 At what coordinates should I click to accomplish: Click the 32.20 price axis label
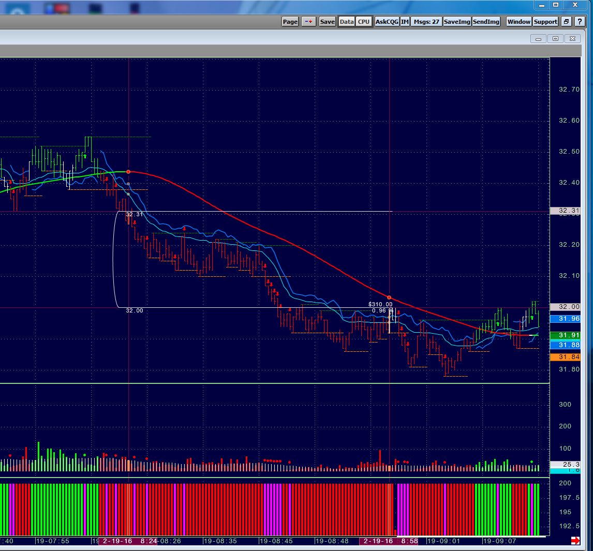pos(569,245)
